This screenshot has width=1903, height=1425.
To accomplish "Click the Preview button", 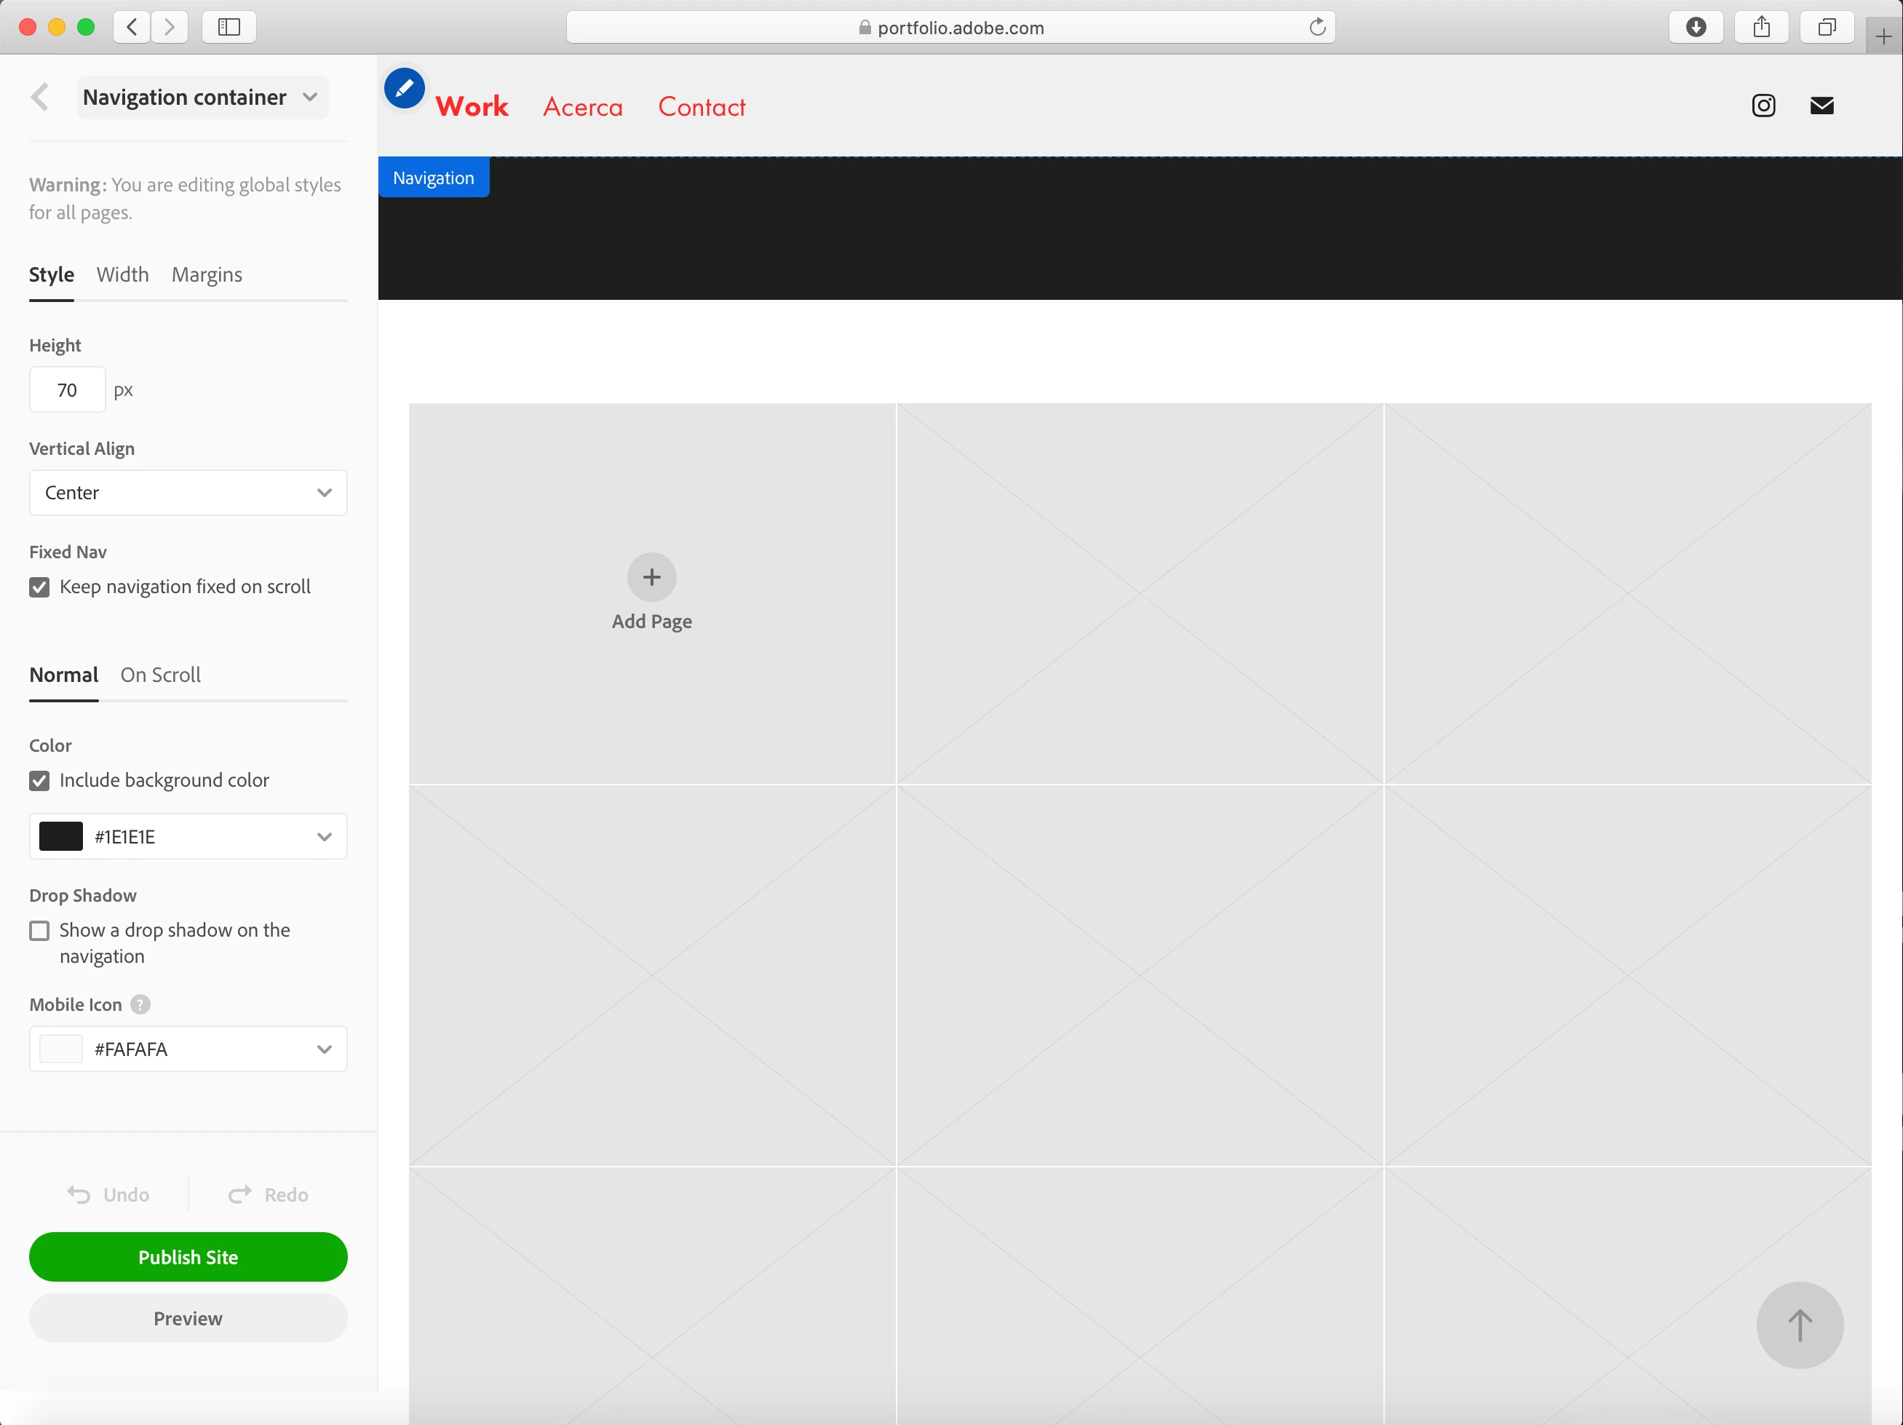I will pos(188,1317).
